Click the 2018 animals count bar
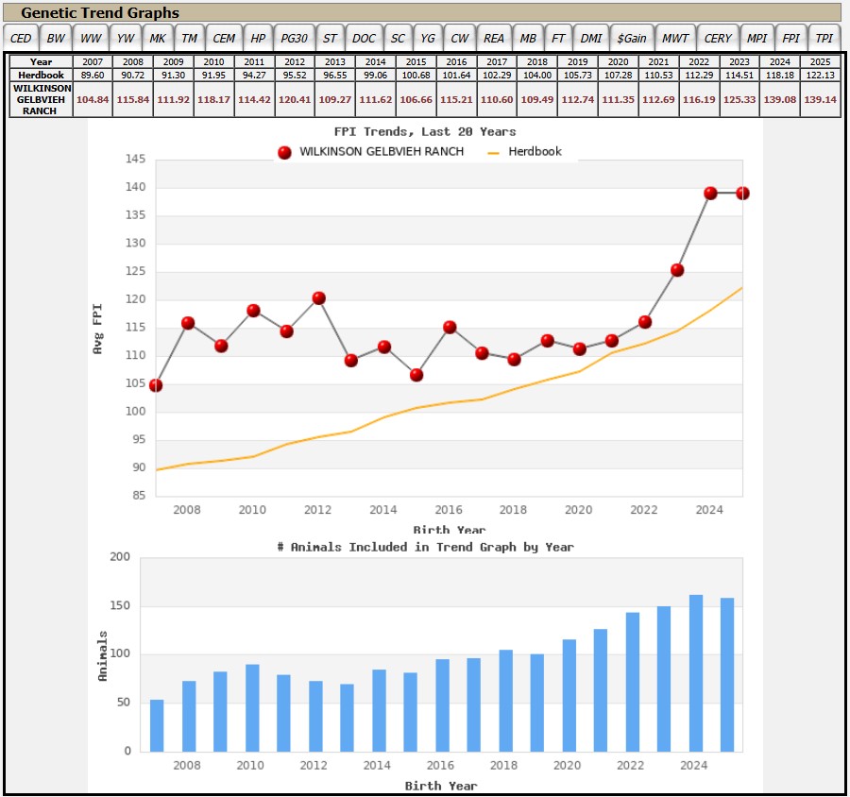 506,701
